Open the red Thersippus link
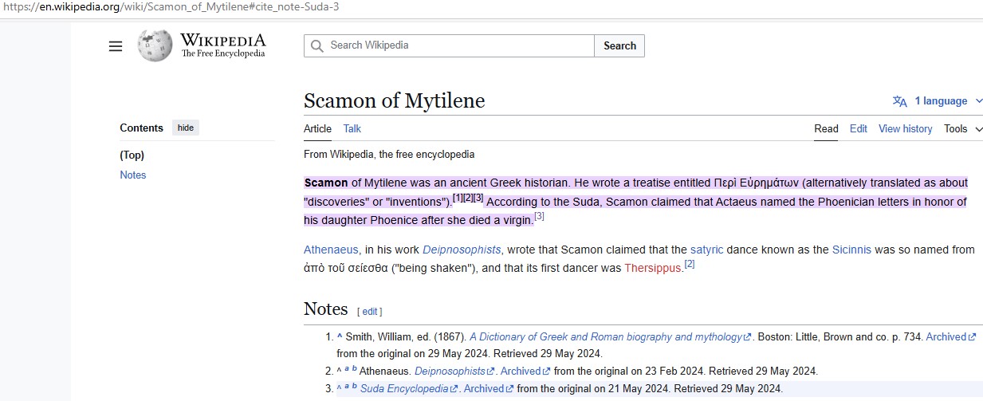 653,268
